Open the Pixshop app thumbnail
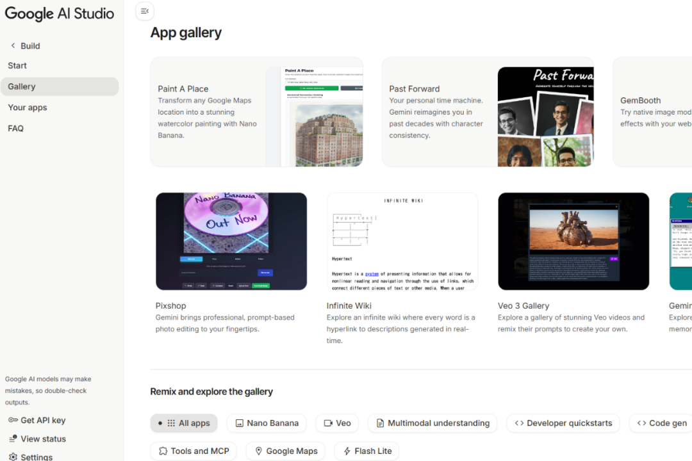 [231, 241]
